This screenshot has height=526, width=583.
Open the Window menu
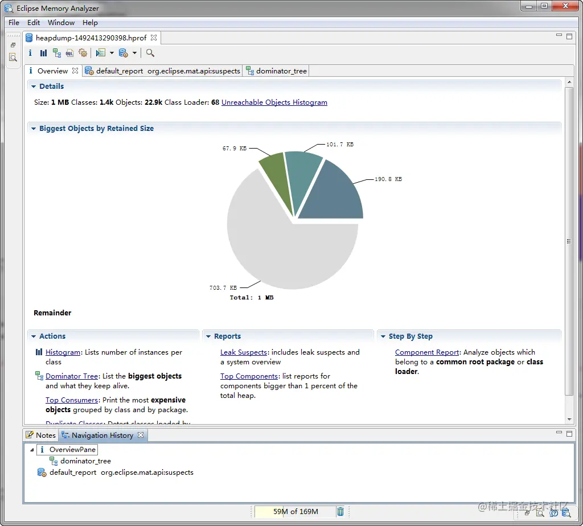point(61,22)
